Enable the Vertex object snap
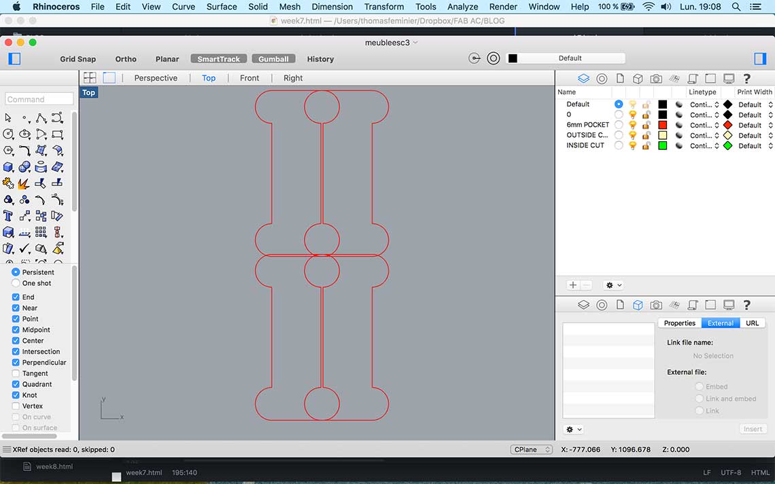Screen dimensions: 775x484 pos(16,406)
